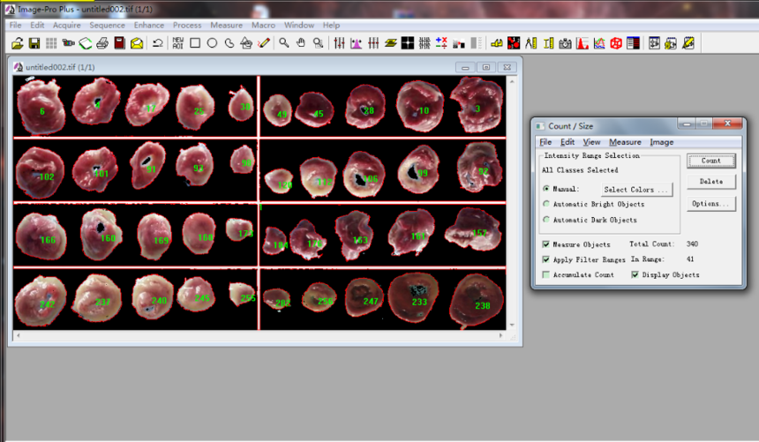Disable the Measure Objects checkbox
This screenshot has height=442, width=759.
[x=546, y=244]
